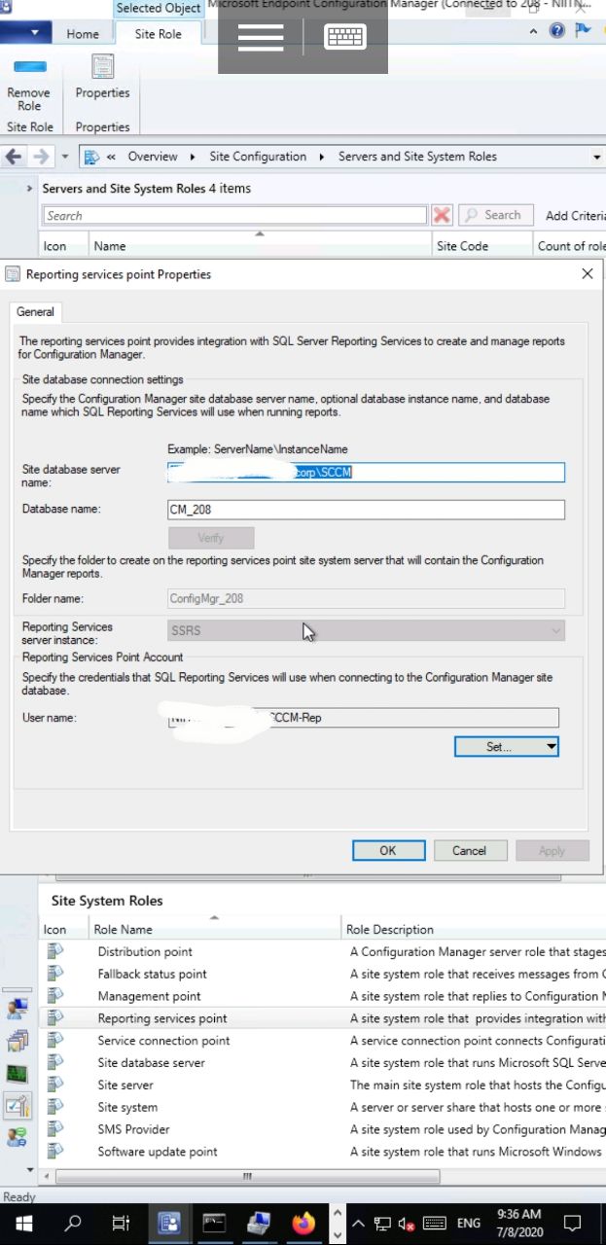The width and height of the screenshot is (606, 1245).
Task: Click icon beside Site server role
Action: (x=55, y=1085)
